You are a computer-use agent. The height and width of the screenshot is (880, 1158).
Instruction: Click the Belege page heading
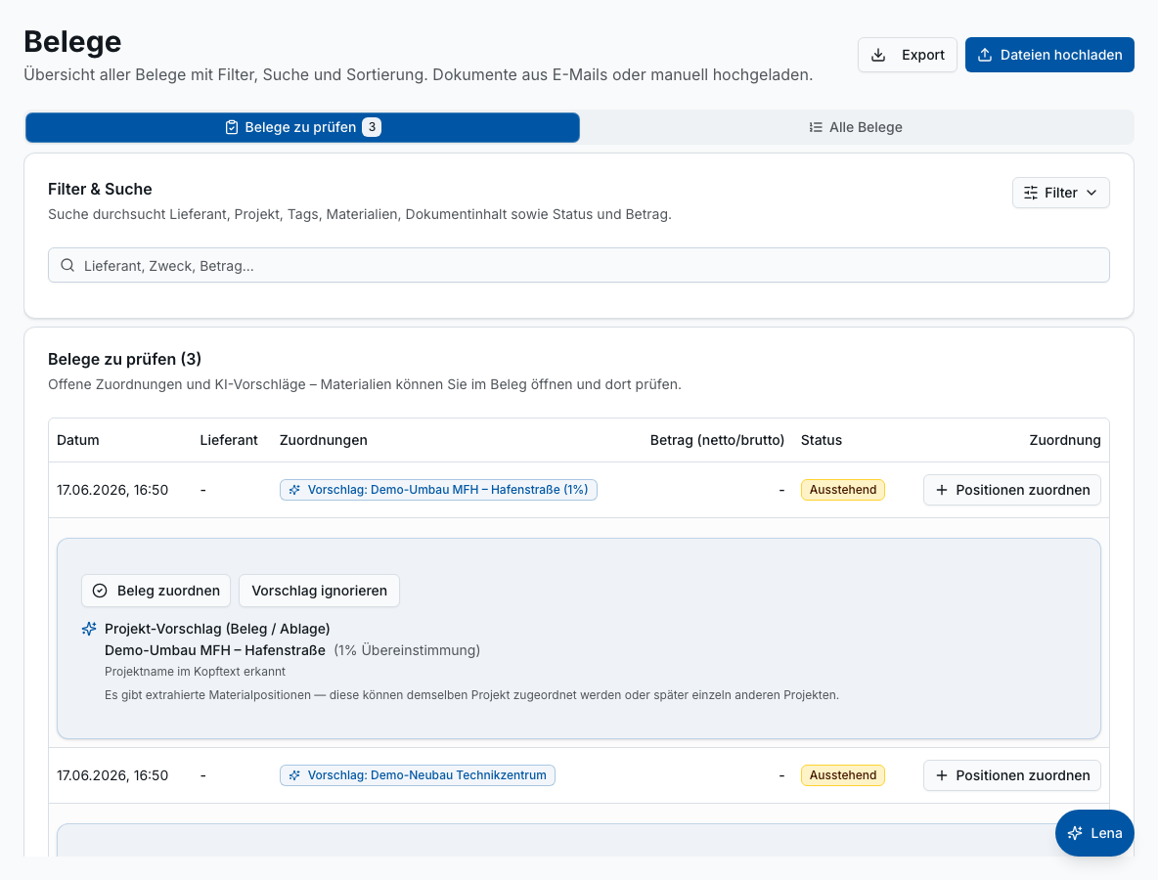coord(72,41)
